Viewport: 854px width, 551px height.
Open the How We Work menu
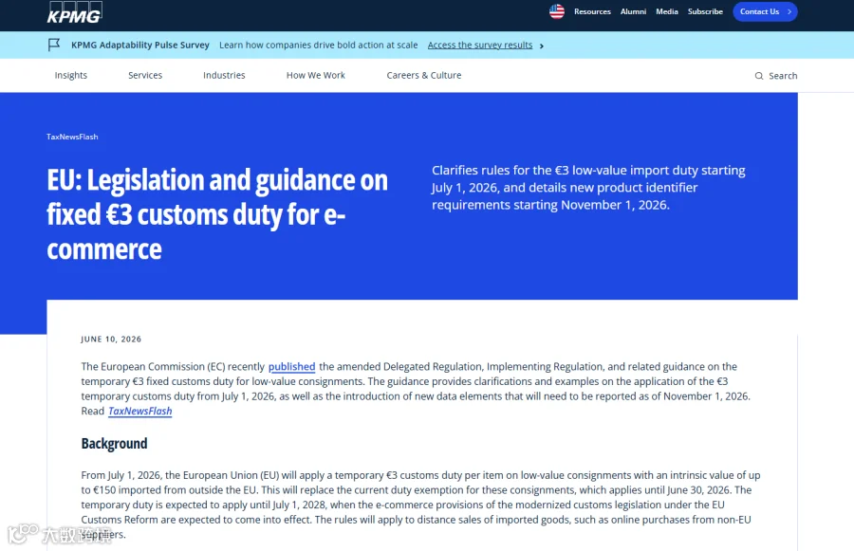pos(316,75)
